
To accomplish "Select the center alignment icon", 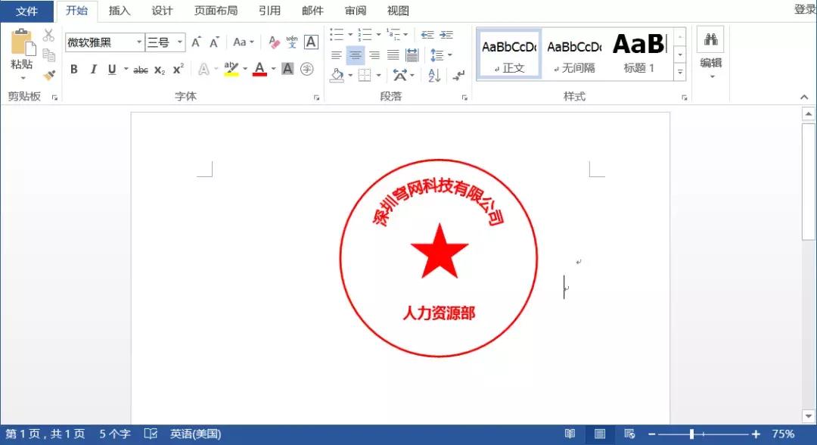I will 355,54.
